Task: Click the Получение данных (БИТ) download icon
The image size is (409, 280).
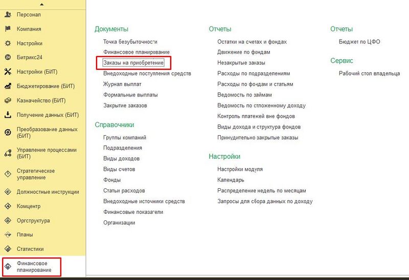Action: (8, 115)
